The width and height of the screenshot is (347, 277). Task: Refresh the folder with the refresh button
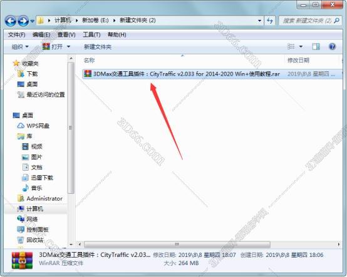[x=269, y=21]
